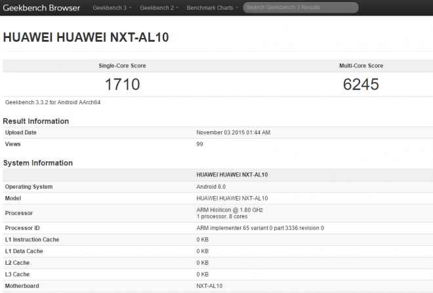Open the Geekbench Browser home link
The image size is (433, 293).
(41, 8)
